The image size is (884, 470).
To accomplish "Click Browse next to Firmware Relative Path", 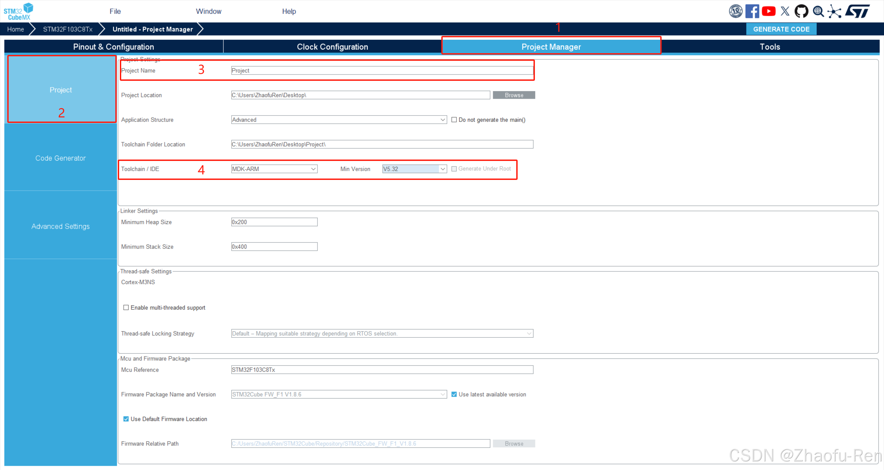I will [x=514, y=444].
